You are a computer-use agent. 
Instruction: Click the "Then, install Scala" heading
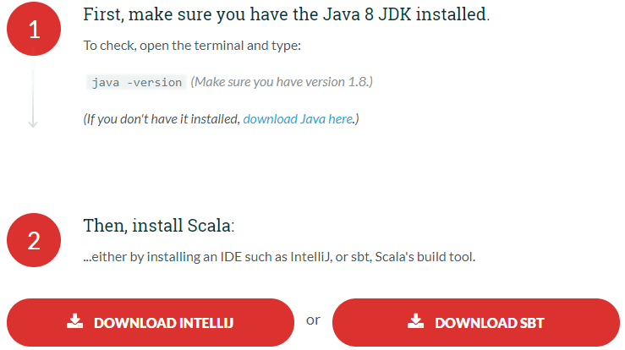(x=157, y=226)
